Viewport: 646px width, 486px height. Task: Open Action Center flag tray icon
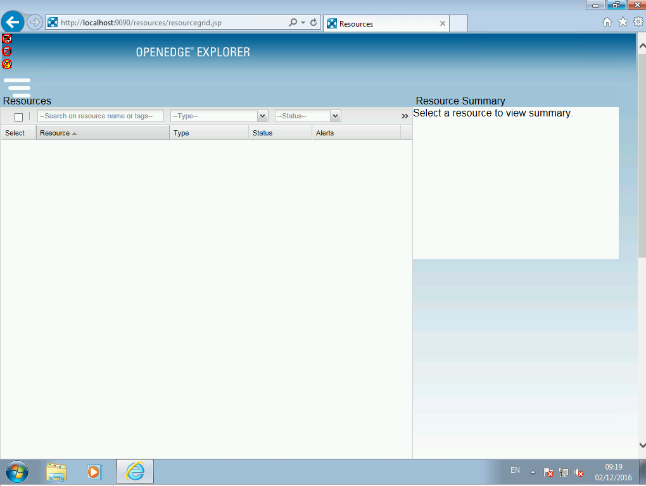548,473
